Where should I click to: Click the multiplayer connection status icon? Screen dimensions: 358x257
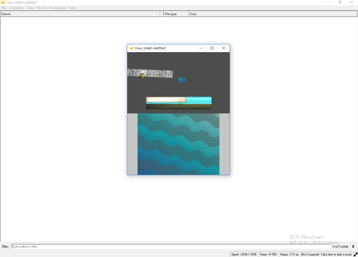(x=355, y=254)
